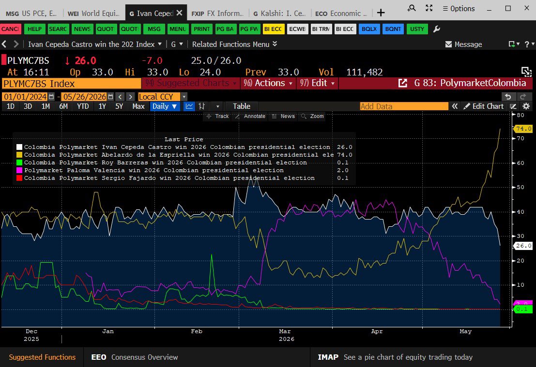The width and height of the screenshot is (536, 367).
Task: Activate the Track crosshair tool
Action: (217, 116)
